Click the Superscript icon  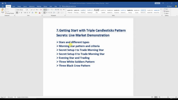[29, 12]
